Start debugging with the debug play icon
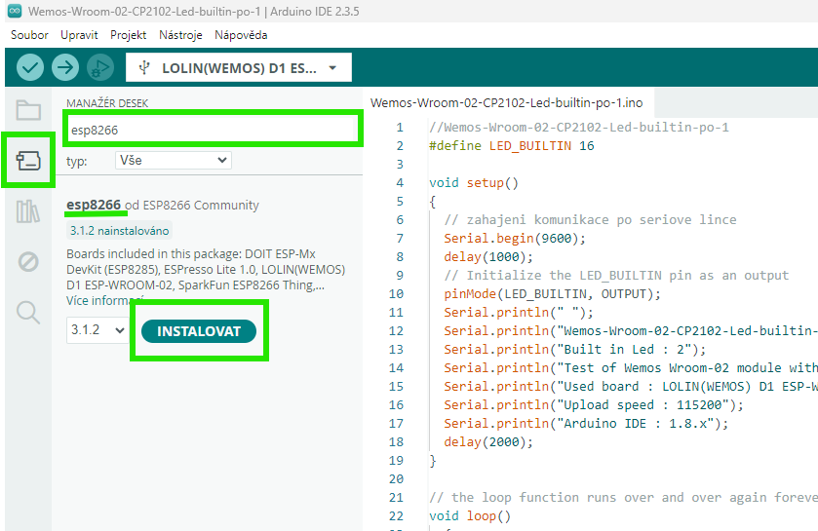 point(100,67)
